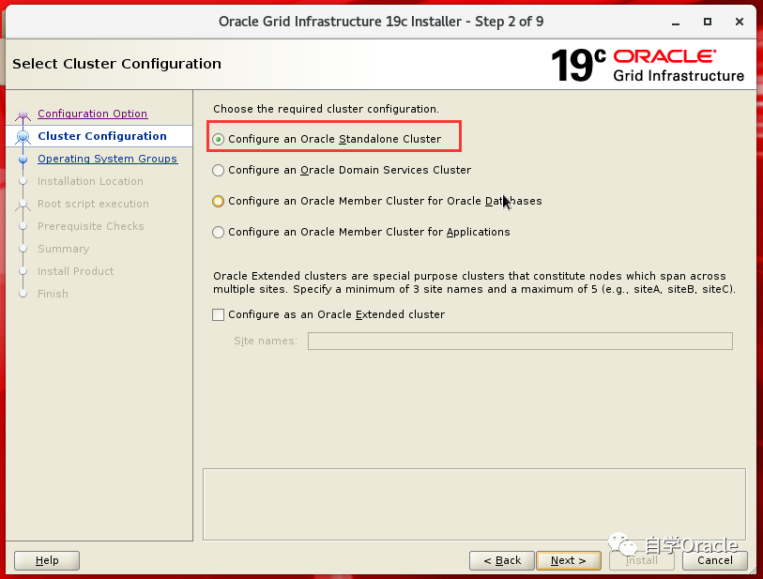
Task: Click the installer title bar text
Action: (x=381, y=22)
